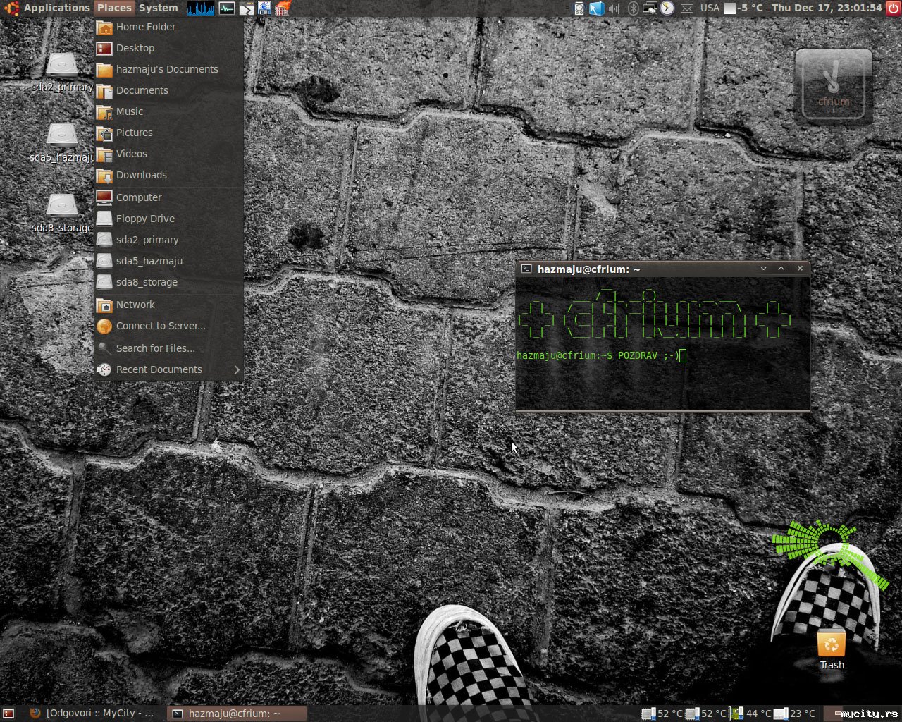
Task: Switch to the Odgovori MyCity taskbar window
Action: pyautogui.click(x=92, y=713)
